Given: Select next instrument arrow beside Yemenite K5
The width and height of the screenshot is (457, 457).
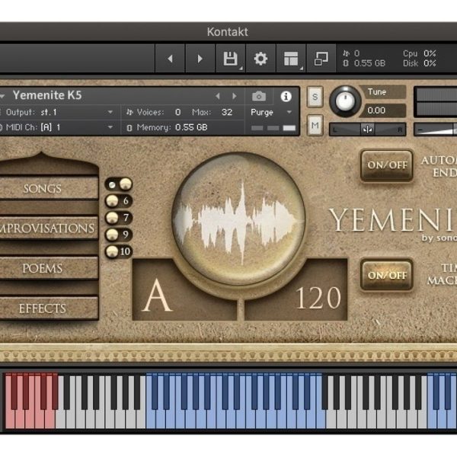Looking at the screenshot, I should click(235, 96).
